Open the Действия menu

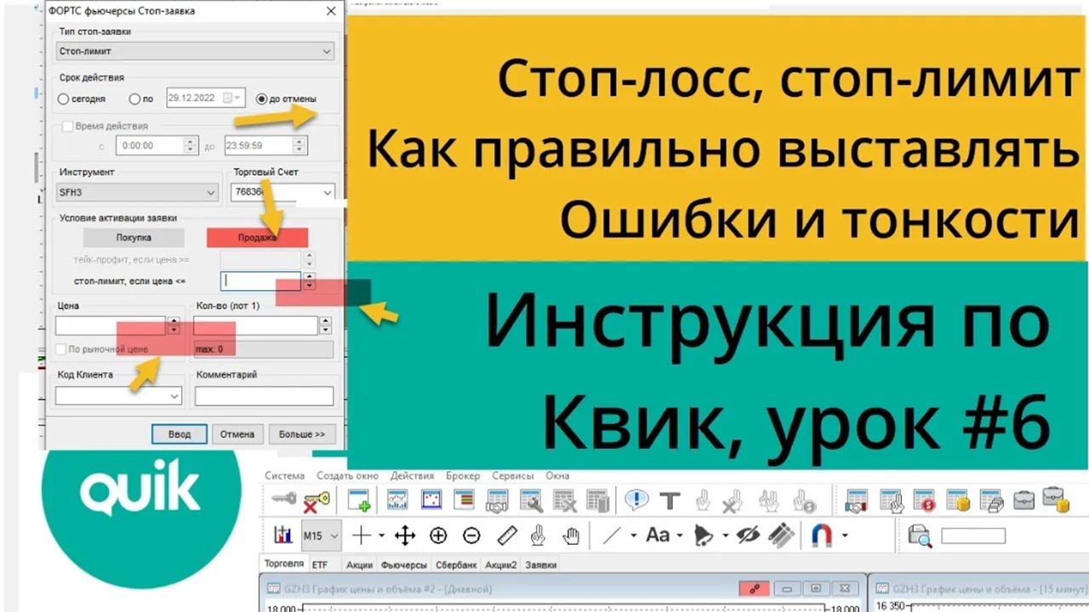pos(412,476)
